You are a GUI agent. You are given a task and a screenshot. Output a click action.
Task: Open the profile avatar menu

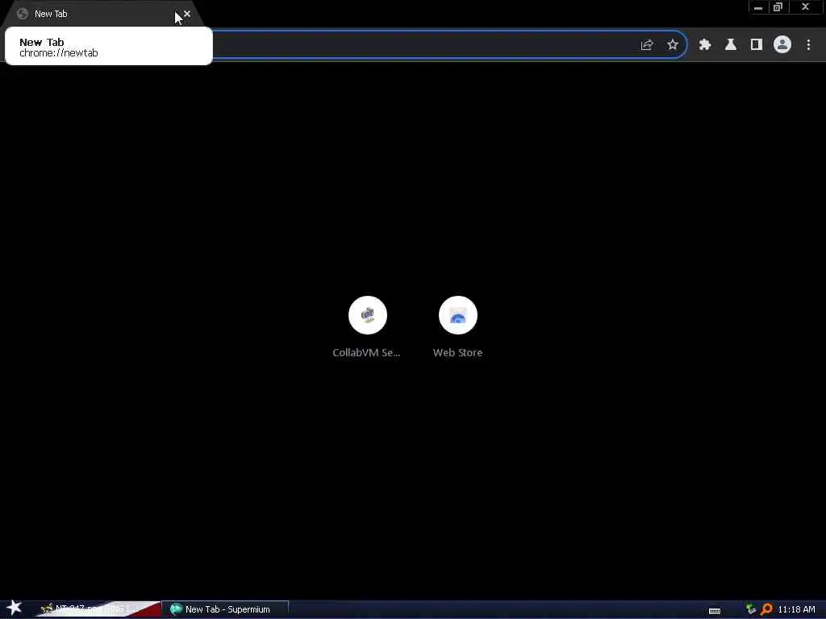pos(782,45)
